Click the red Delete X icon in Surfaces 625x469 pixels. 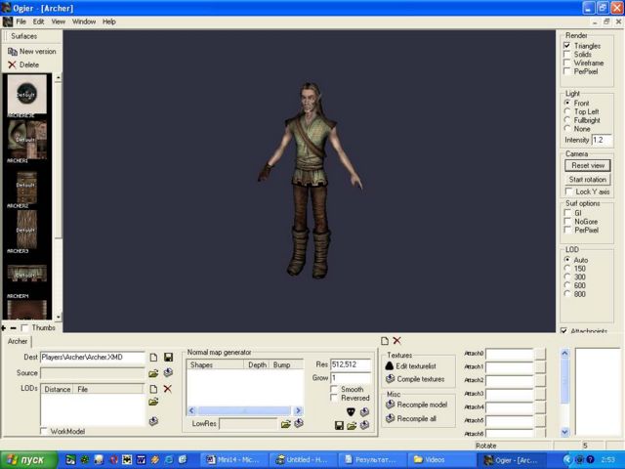coord(12,64)
